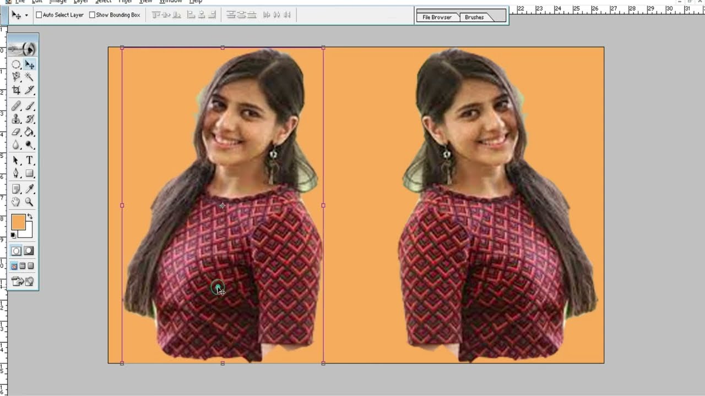
Task: Select the Eyedropper tool
Action: [29, 189]
